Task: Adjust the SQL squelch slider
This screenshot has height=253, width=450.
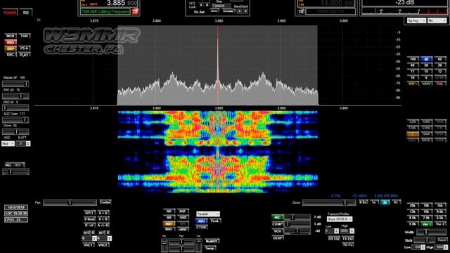Action: pos(15,171)
